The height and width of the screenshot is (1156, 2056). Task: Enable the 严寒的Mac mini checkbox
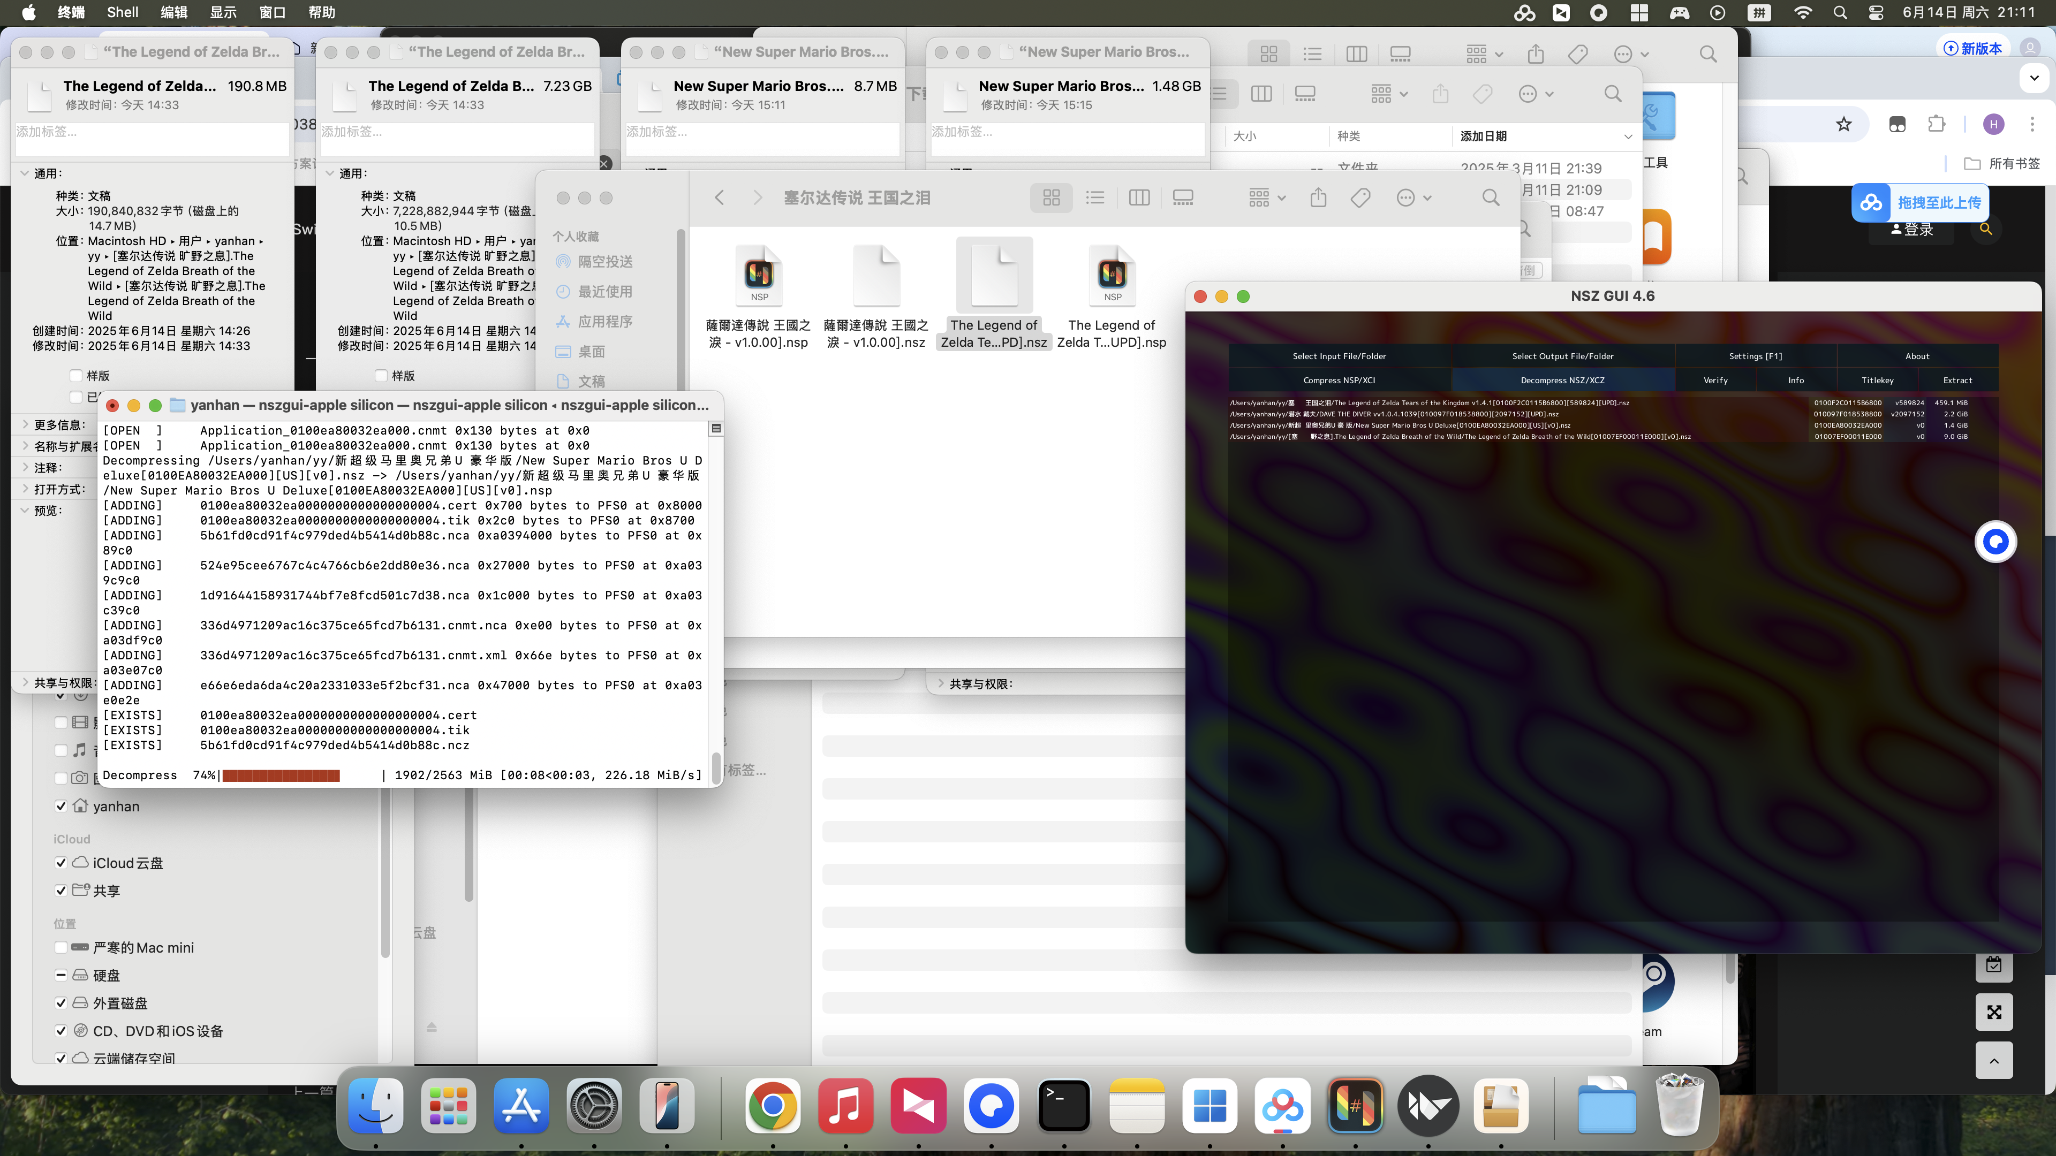coord(61,947)
